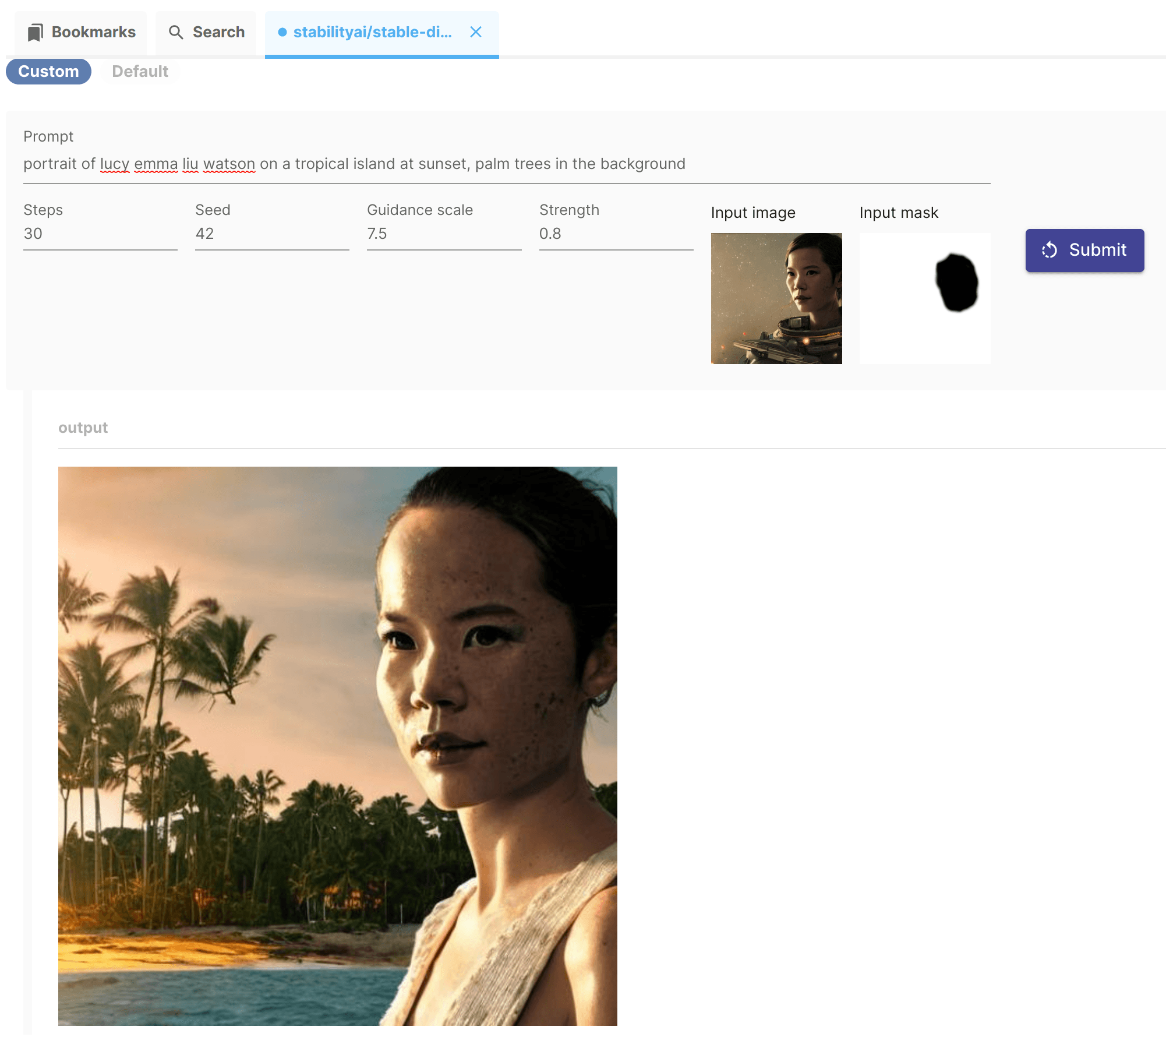Close the stabilityai/stable-di... tab
This screenshot has width=1166, height=1044.
click(476, 32)
